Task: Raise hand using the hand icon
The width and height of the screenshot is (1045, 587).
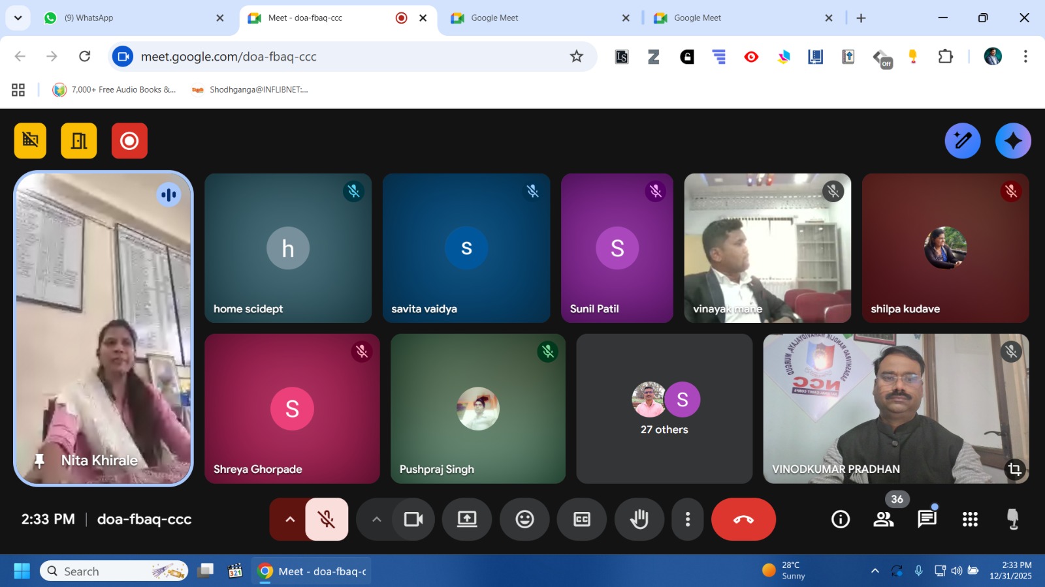Action: click(x=639, y=519)
